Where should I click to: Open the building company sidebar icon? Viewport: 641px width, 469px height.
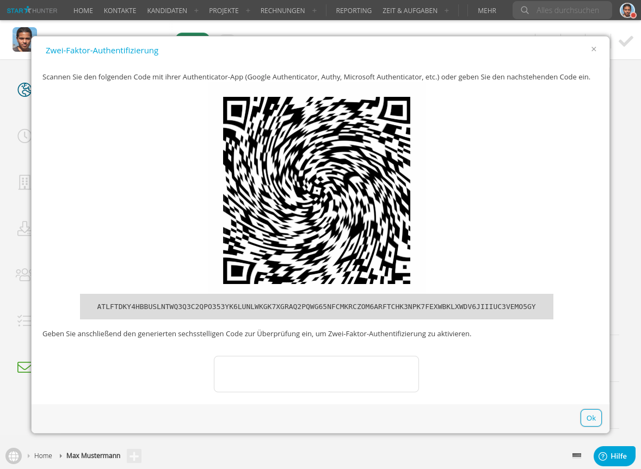(x=24, y=182)
